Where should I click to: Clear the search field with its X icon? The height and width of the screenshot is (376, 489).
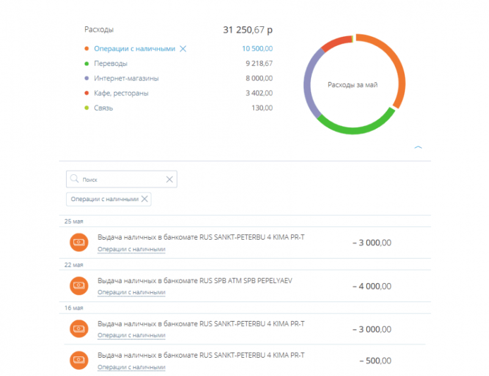pyautogui.click(x=170, y=180)
